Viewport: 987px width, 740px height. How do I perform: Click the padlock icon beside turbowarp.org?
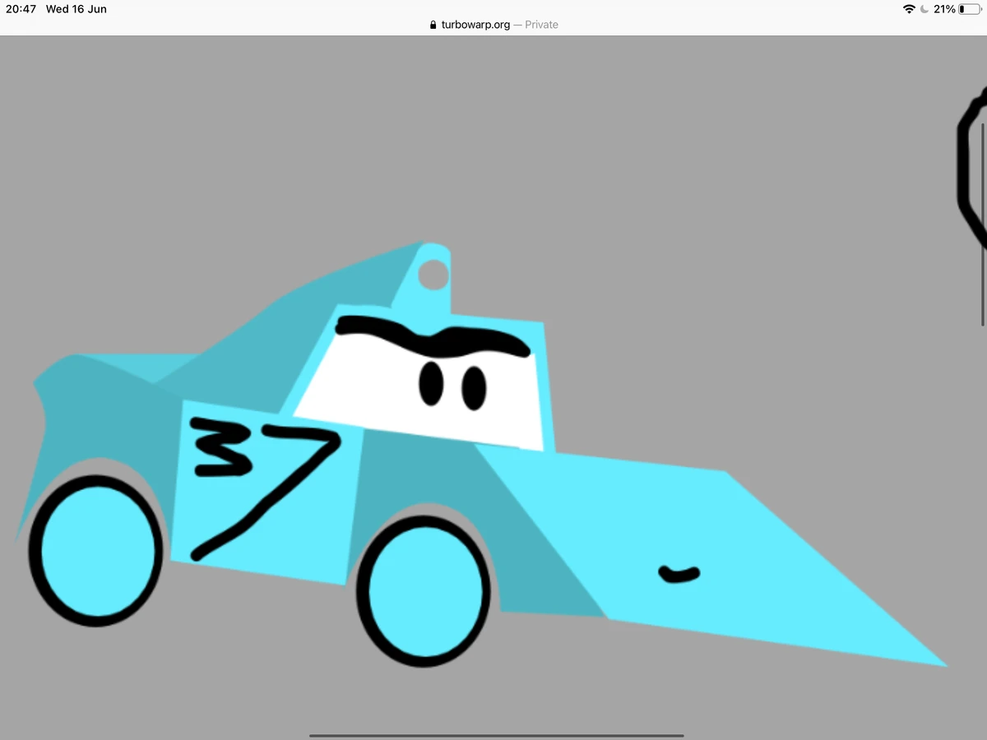click(433, 25)
